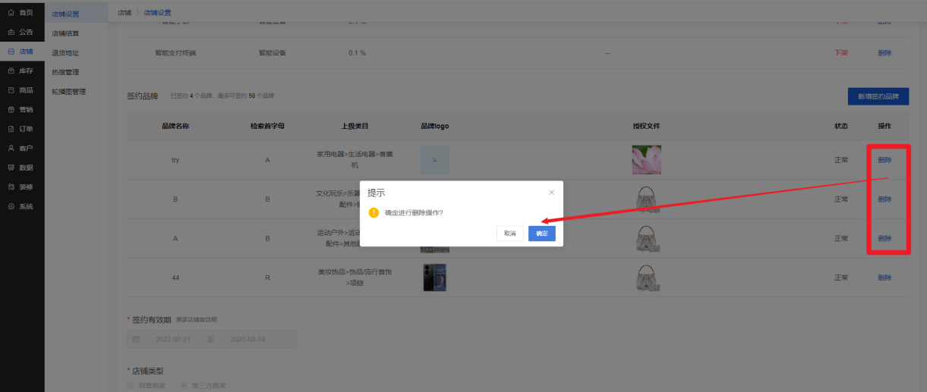Open the phone brand logo for 44

coord(434,278)
